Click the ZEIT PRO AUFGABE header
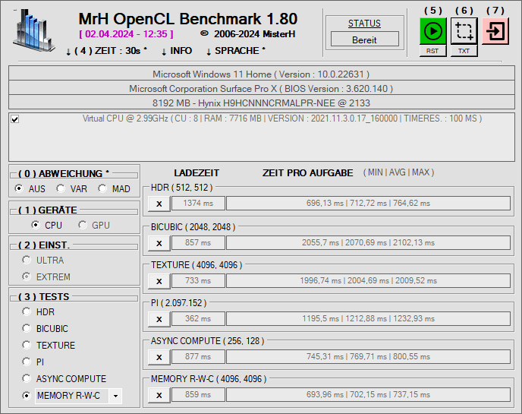Image resolution: width=522 pixels, height=414 pixels. (307, 173)
